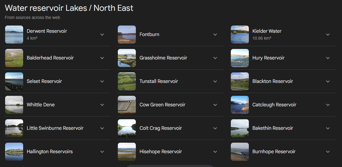
Task: Click the Derwent Reservoir title
Action: [47, 31]
